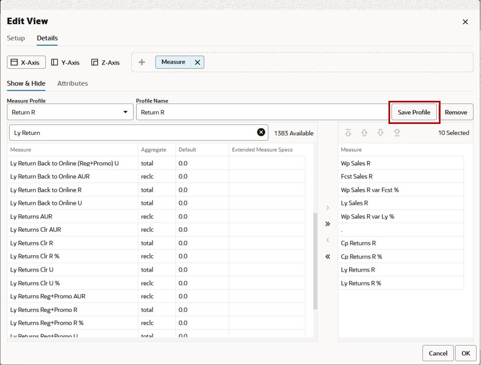Select Fcst Sales R in selected list
The height and width of the screenshot is (365, 481).
pyautogui.click(x=401, y=176)
